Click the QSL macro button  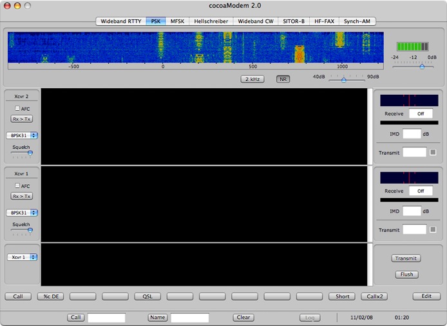coord(147,296)
